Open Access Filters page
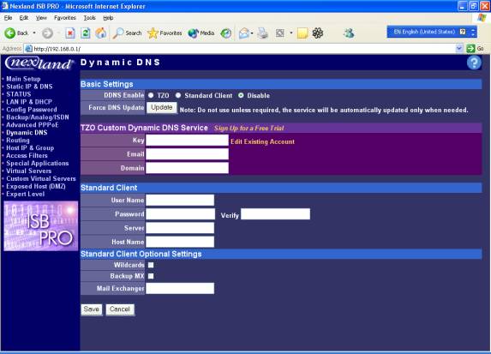Viewport: 491px width, 354px height. (27, 155)
